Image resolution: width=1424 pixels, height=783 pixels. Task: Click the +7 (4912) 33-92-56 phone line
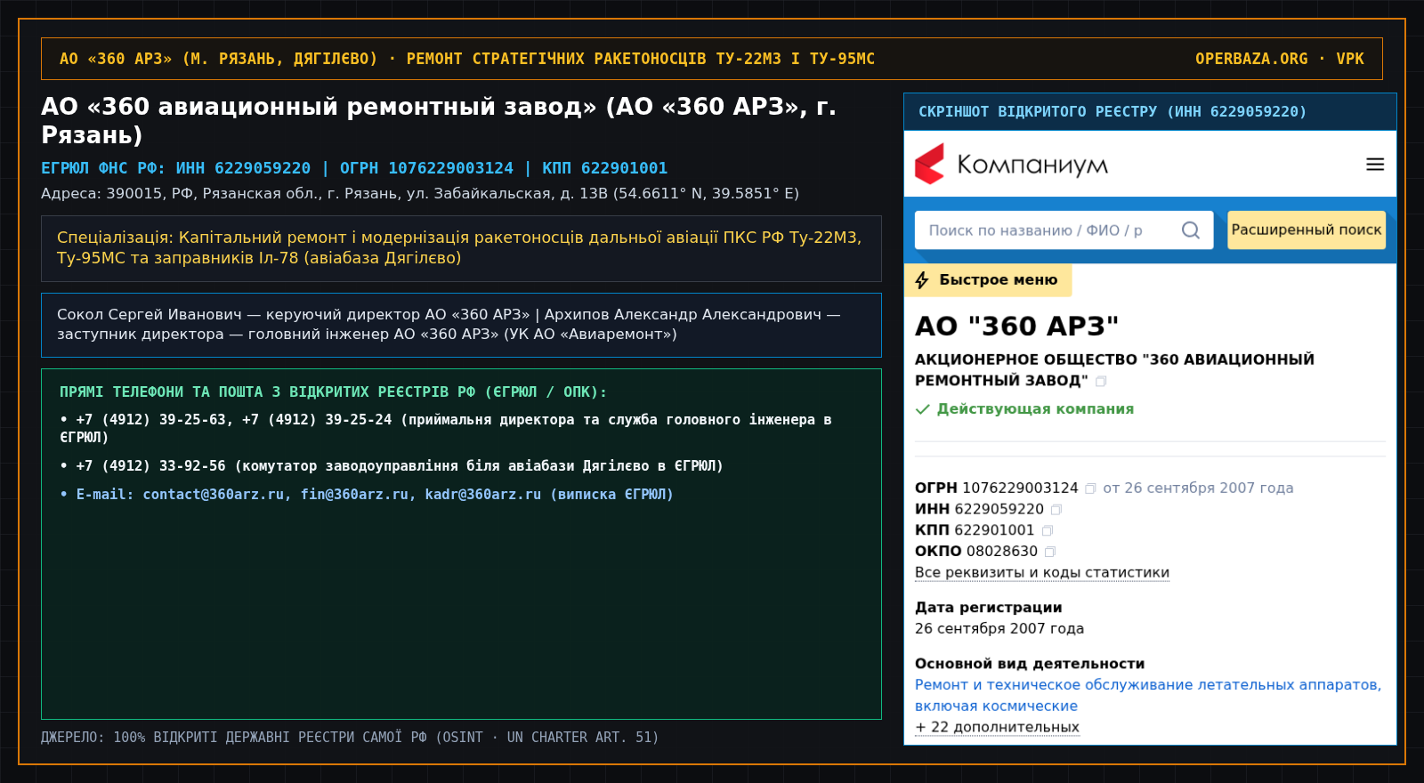point(392,466)
